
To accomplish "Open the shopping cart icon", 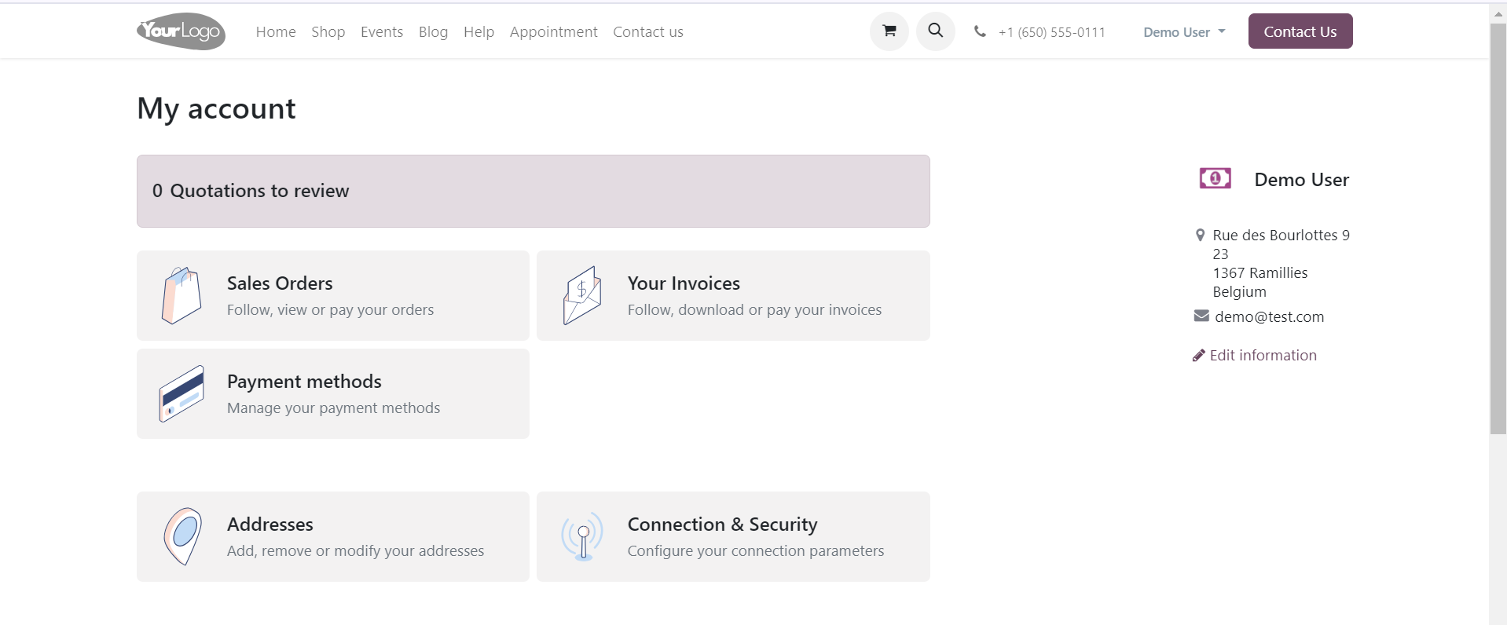I will 889,31.
